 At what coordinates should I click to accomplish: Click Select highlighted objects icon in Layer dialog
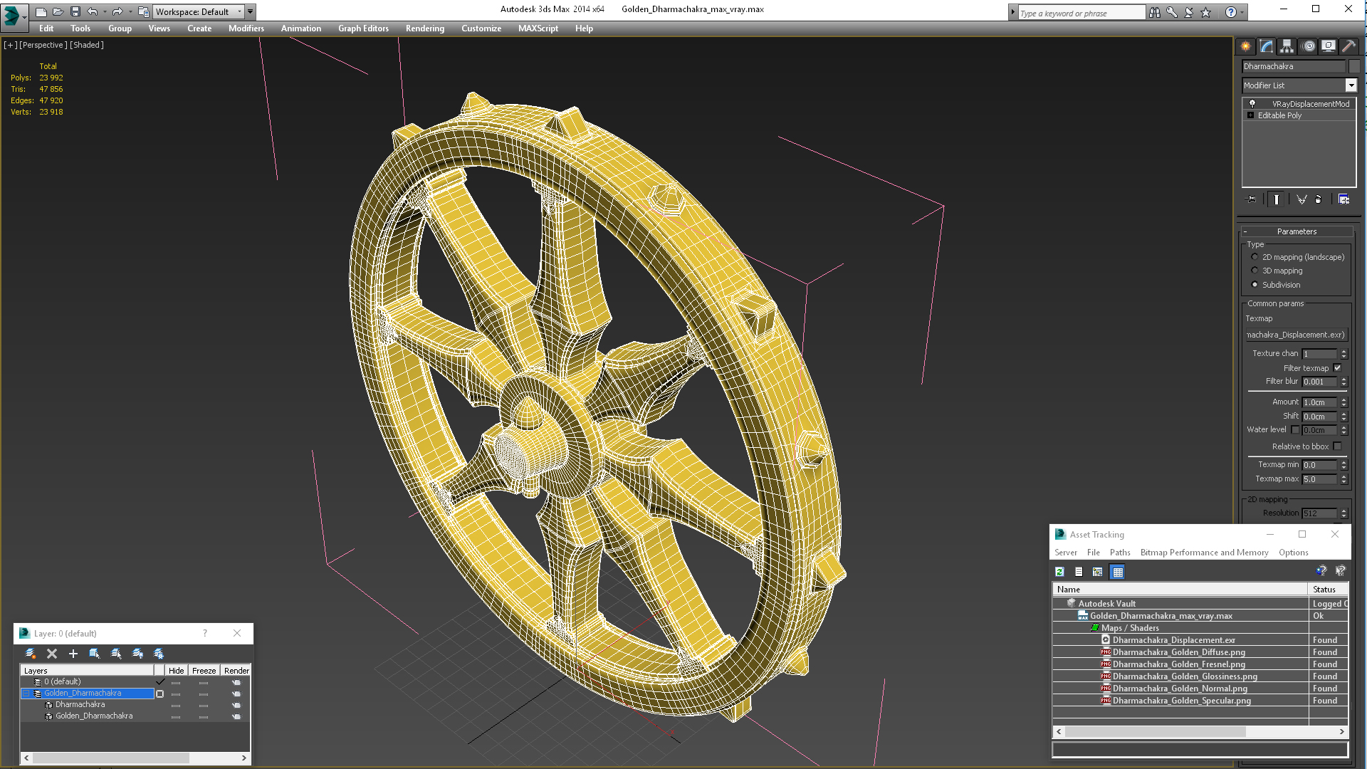click(x=94, y=653)
